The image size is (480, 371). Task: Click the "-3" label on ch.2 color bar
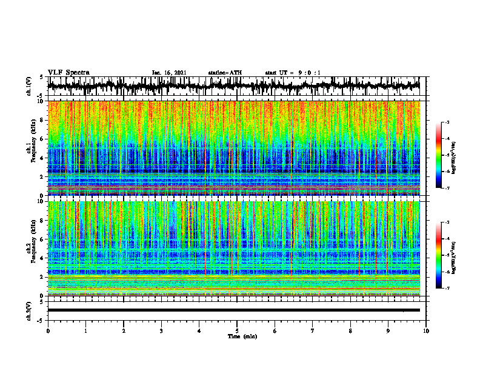447,222
